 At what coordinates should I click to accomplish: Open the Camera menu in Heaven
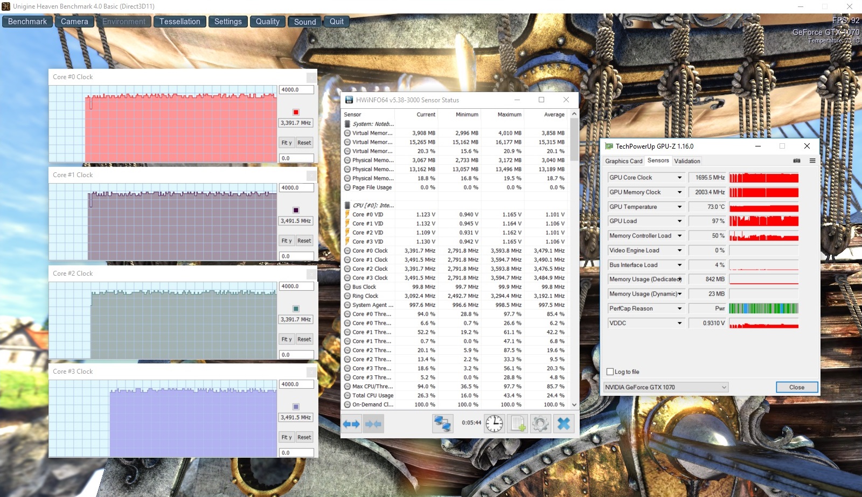[74, 22]
